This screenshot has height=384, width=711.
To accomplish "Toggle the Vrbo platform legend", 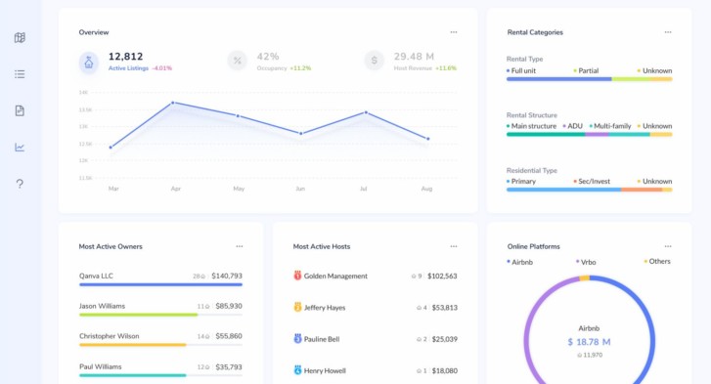I will [586, 262].
